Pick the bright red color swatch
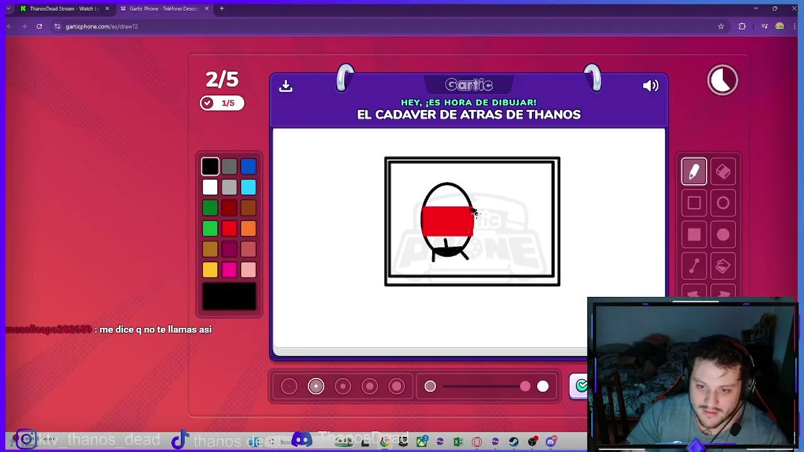The height and width of the screenshot is (452, 804). [229, 229]
